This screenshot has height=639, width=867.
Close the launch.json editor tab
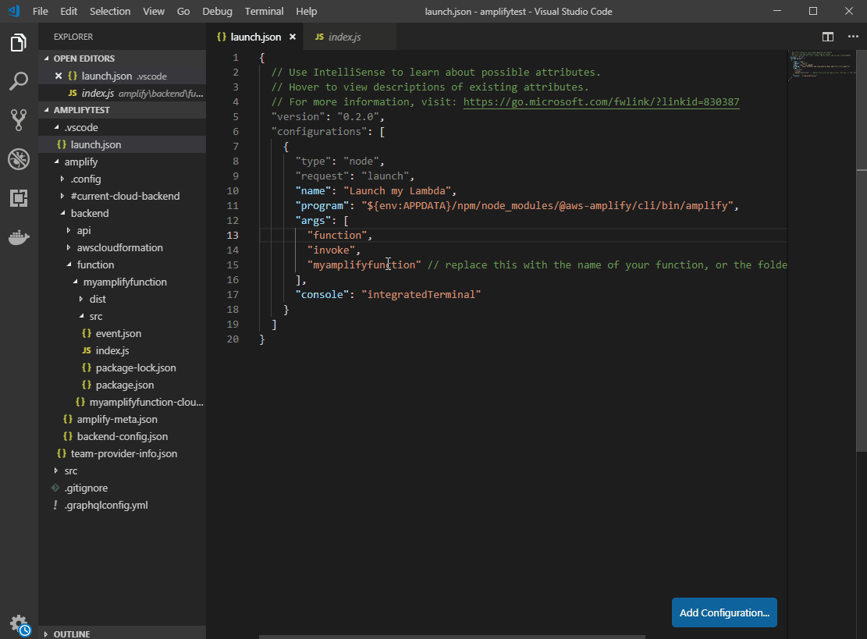pyautogui.click(x=292, y=37)
